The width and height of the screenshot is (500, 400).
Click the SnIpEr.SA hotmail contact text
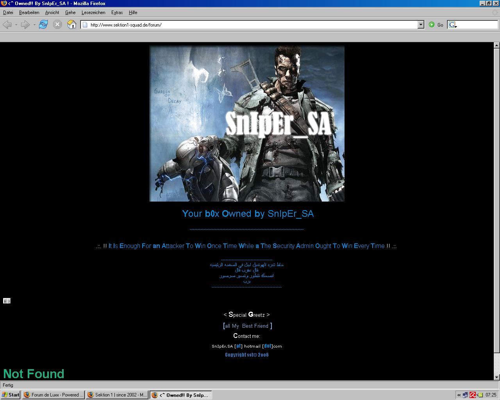coord(246,346)
